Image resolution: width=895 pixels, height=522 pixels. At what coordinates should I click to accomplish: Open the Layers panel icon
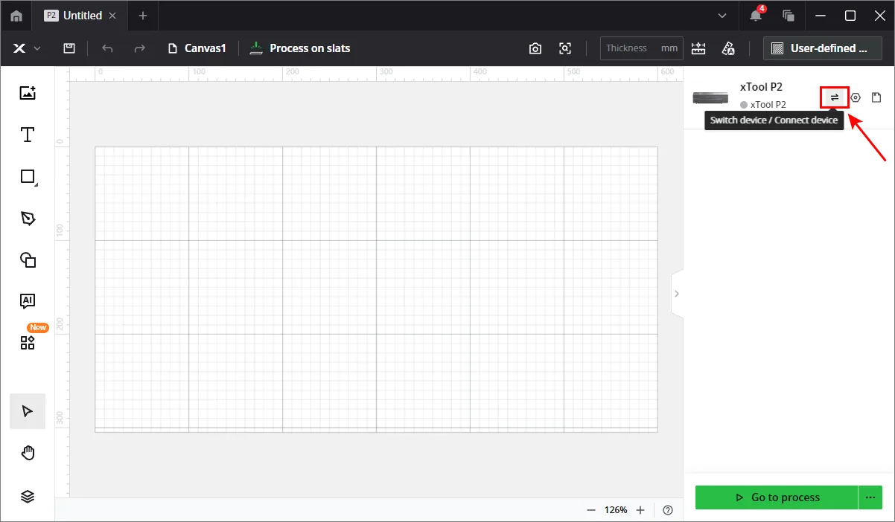(28, 497)
